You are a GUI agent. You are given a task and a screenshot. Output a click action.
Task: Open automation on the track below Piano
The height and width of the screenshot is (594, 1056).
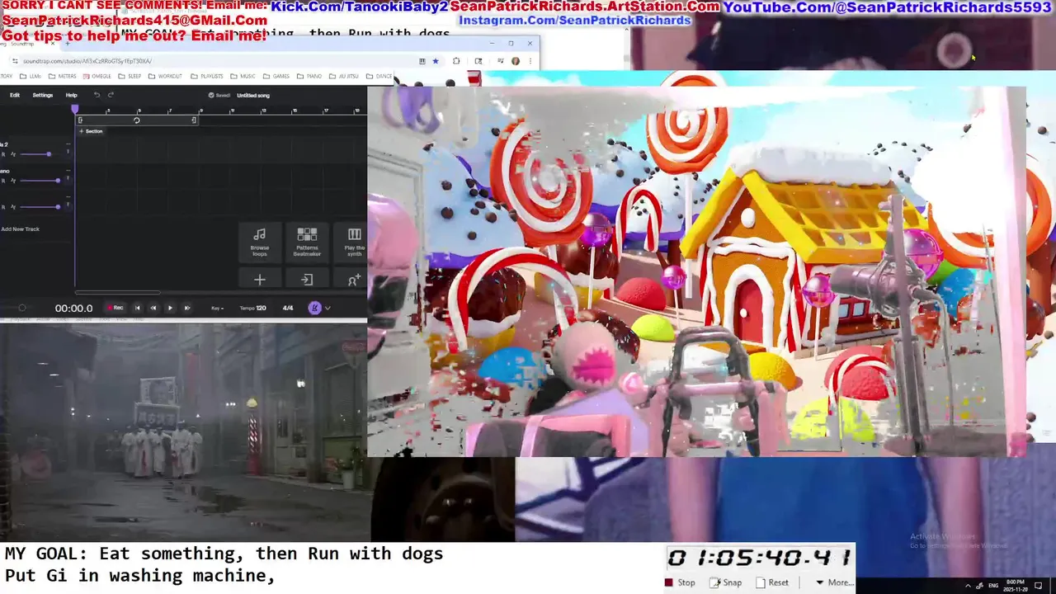click(x=13, y=206)
